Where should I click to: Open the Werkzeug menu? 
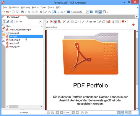25,7
